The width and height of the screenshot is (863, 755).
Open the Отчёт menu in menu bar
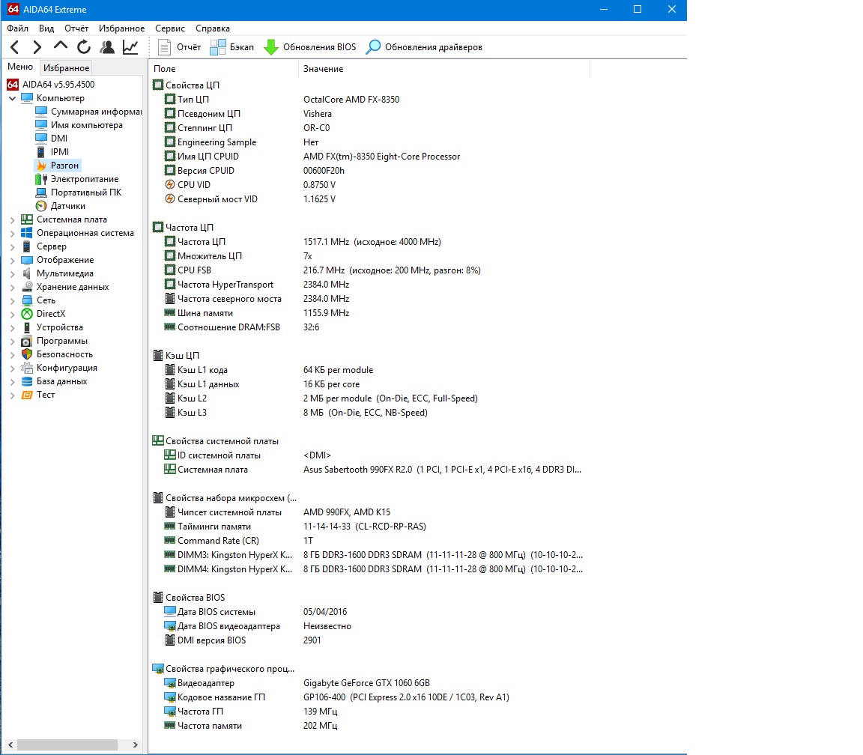[76, 28]
